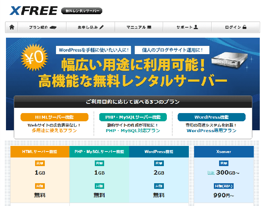Open the WordPress専用プラン link
The height and width of the screenshot is (206, 265).
point(211,131)
